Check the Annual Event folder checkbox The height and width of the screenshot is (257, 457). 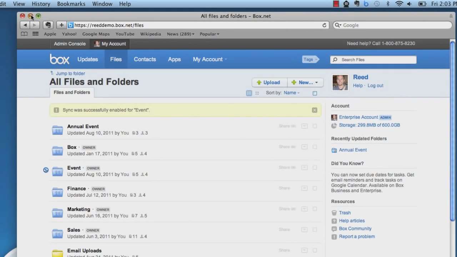click(315, 126)
